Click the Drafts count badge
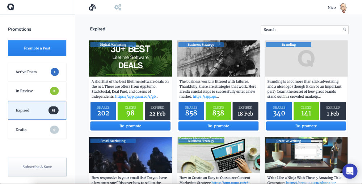362x184 pixels. click(x=55, y=130)
